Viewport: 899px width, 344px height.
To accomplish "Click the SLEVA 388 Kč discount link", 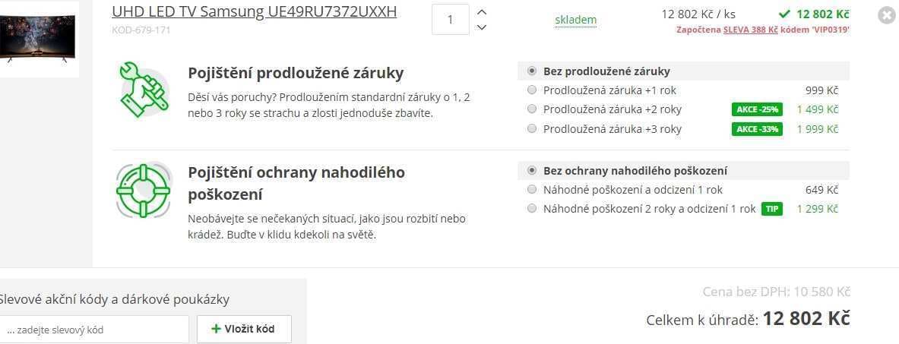I will pos(751,30).
